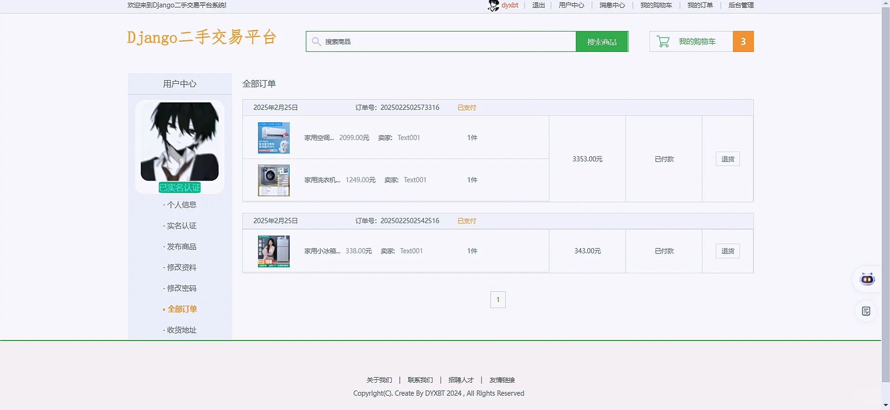Click order number 2025022502573316
Viewport: 890px width, 410px height.
click(x=410, y=107)
